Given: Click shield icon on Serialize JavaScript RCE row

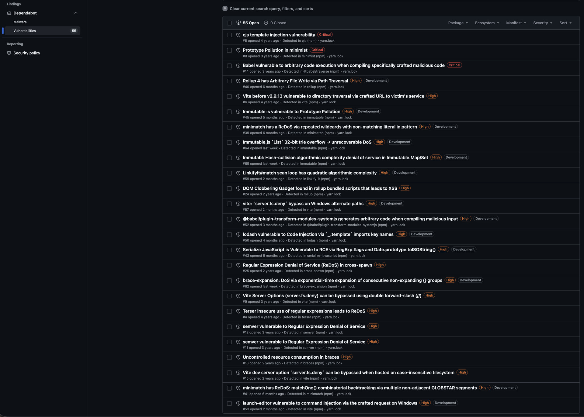Looking at the screenshot, I should tap(238, 250).
